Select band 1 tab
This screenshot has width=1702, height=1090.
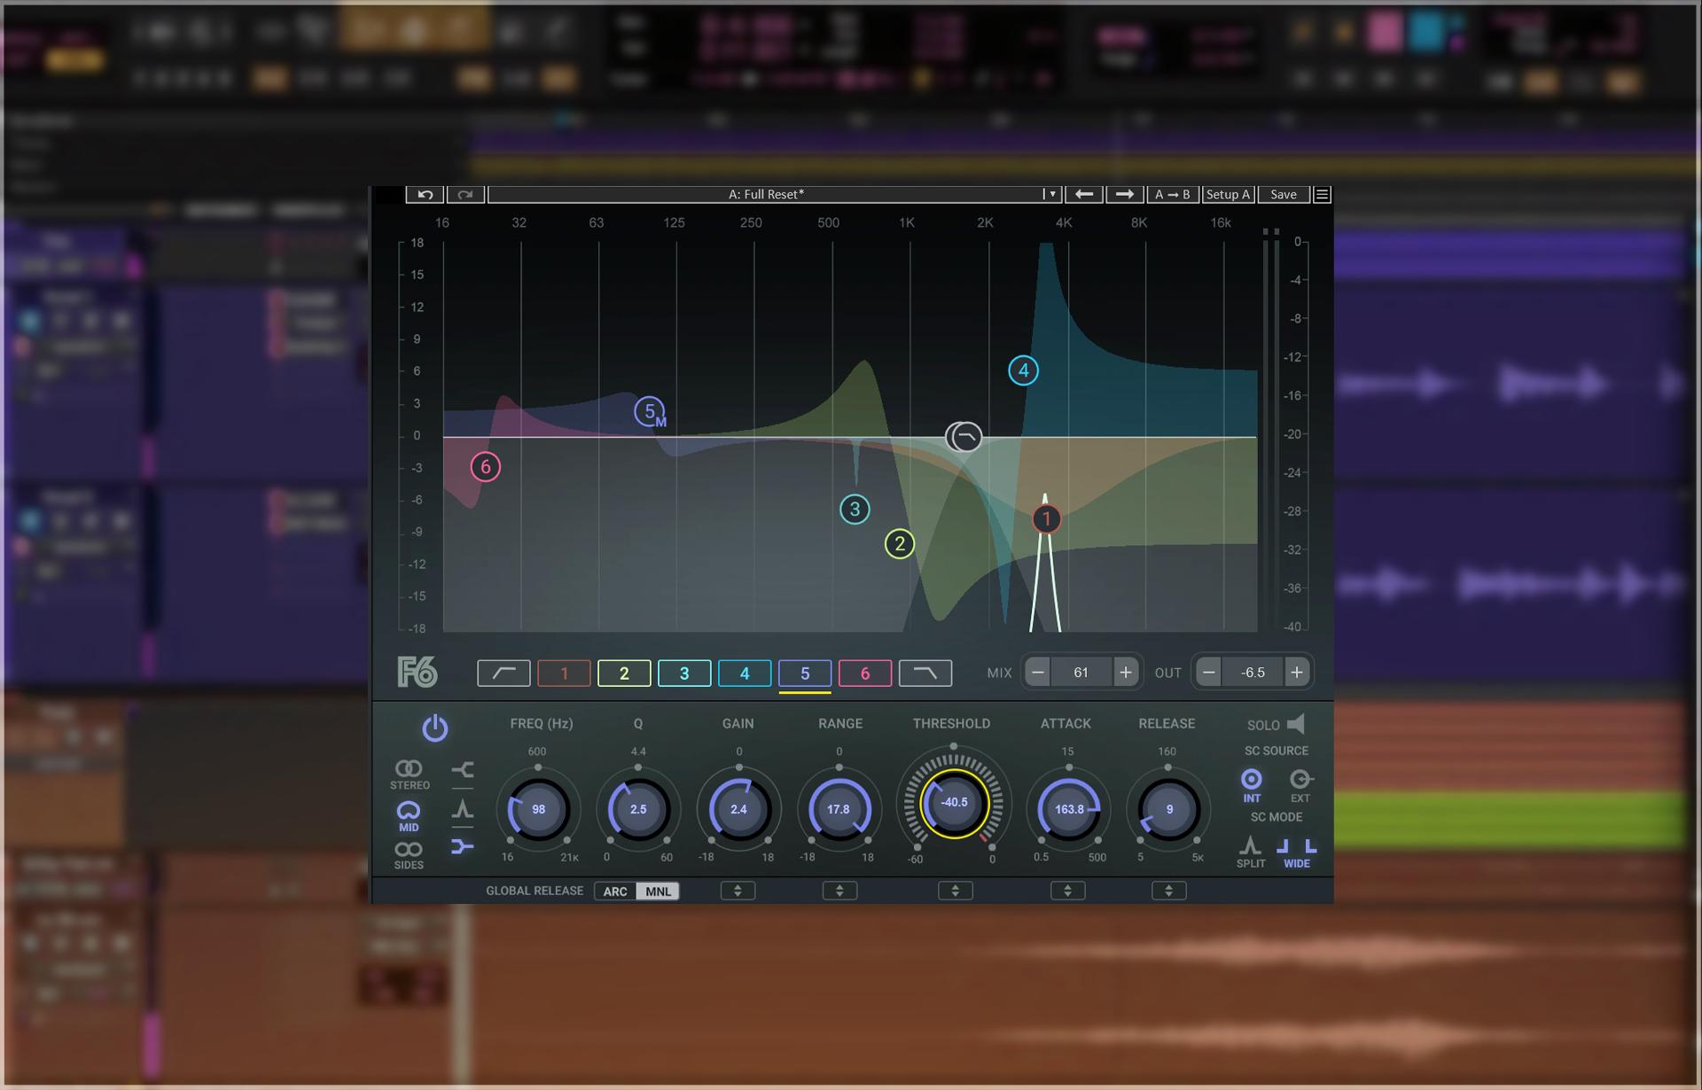564,673
